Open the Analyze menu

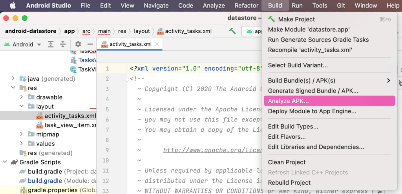[214, 5]
